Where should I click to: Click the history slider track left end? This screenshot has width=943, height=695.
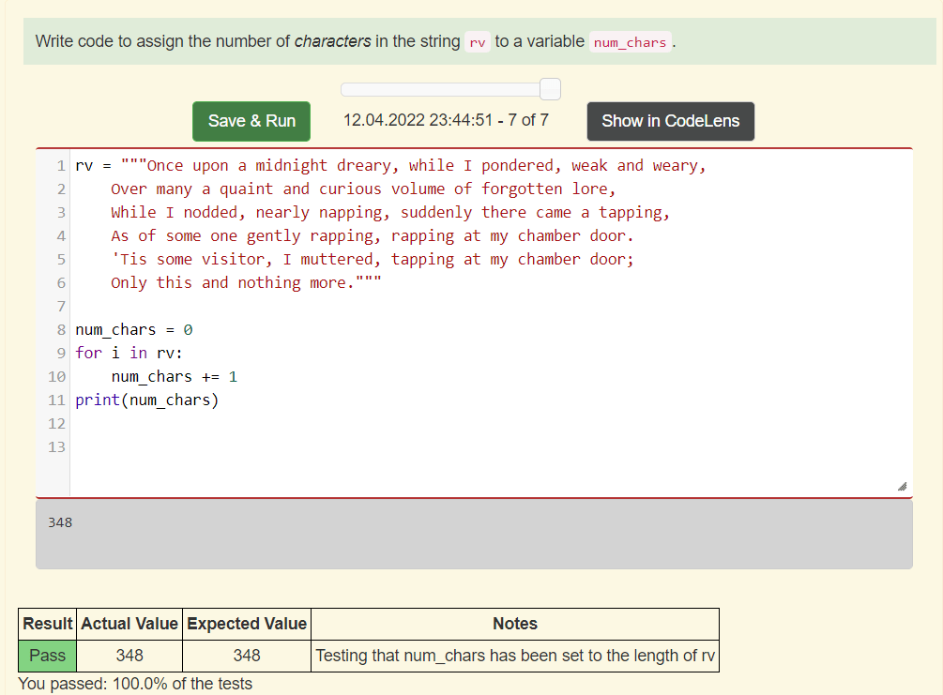point(346,90)
